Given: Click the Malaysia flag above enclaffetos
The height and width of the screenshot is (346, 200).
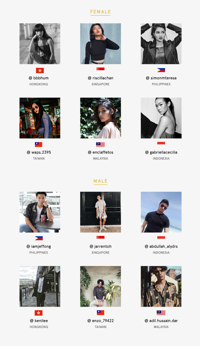Looking at the screenshot, I should point(100,145).
